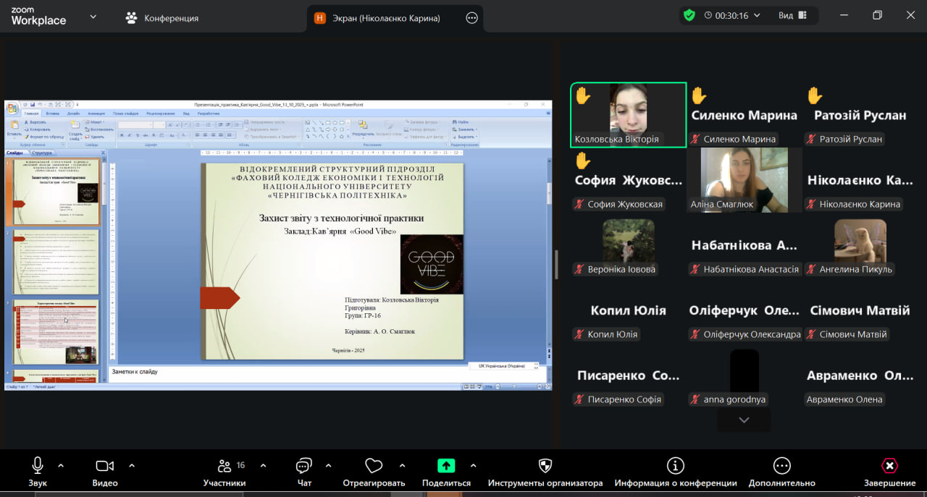Screen dimensions: 927x497
Task: Open meeting information icon
Action: tap(675, 466)
